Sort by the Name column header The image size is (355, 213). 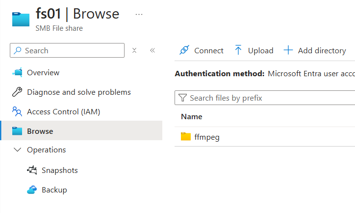(x=192, y=117)
